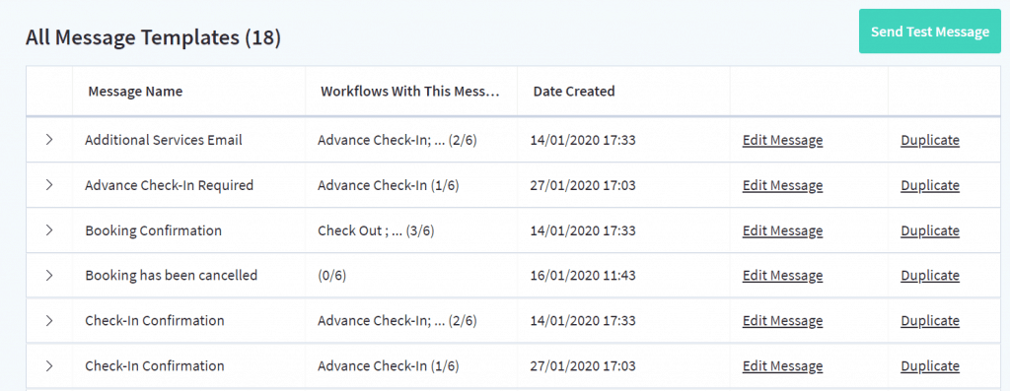The height and width of the screenshot is (391, 1010).
Task: Select 'Check-In Confirmation' name with (2/6) workflows
Action: click(155, 320)
